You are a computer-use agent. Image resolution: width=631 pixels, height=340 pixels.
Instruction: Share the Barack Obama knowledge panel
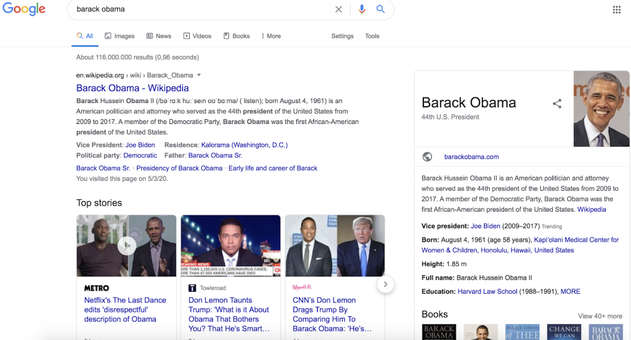[557, 104]
